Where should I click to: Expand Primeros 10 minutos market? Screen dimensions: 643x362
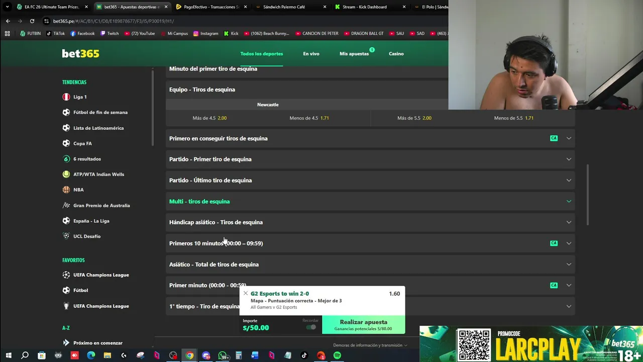click(x=370, y=243)
